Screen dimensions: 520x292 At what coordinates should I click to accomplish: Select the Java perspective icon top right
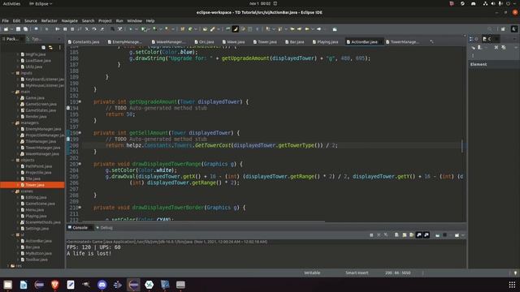tap(514, 29)
